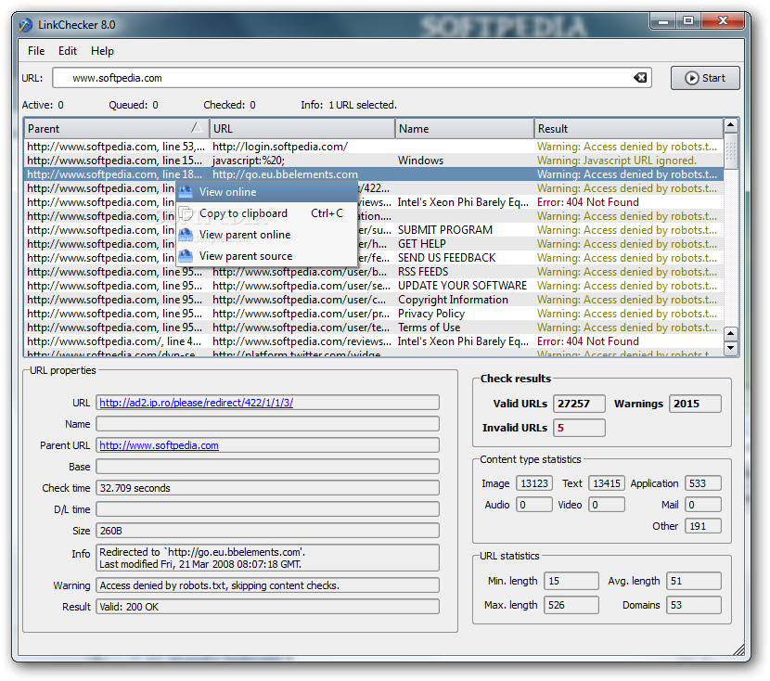This screenshot has height=681, width=770.
Task: Select the Terms of Use row
Action: [x=373, y=328]
